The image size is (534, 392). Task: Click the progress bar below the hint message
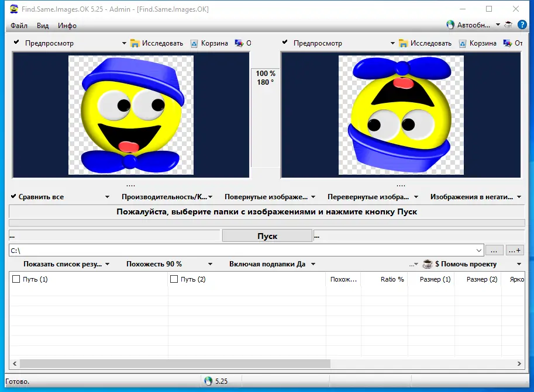pos(267,223)
